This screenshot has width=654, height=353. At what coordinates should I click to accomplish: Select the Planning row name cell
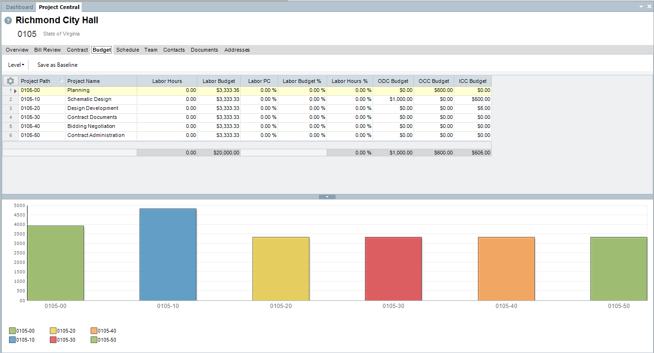point(101,91)
